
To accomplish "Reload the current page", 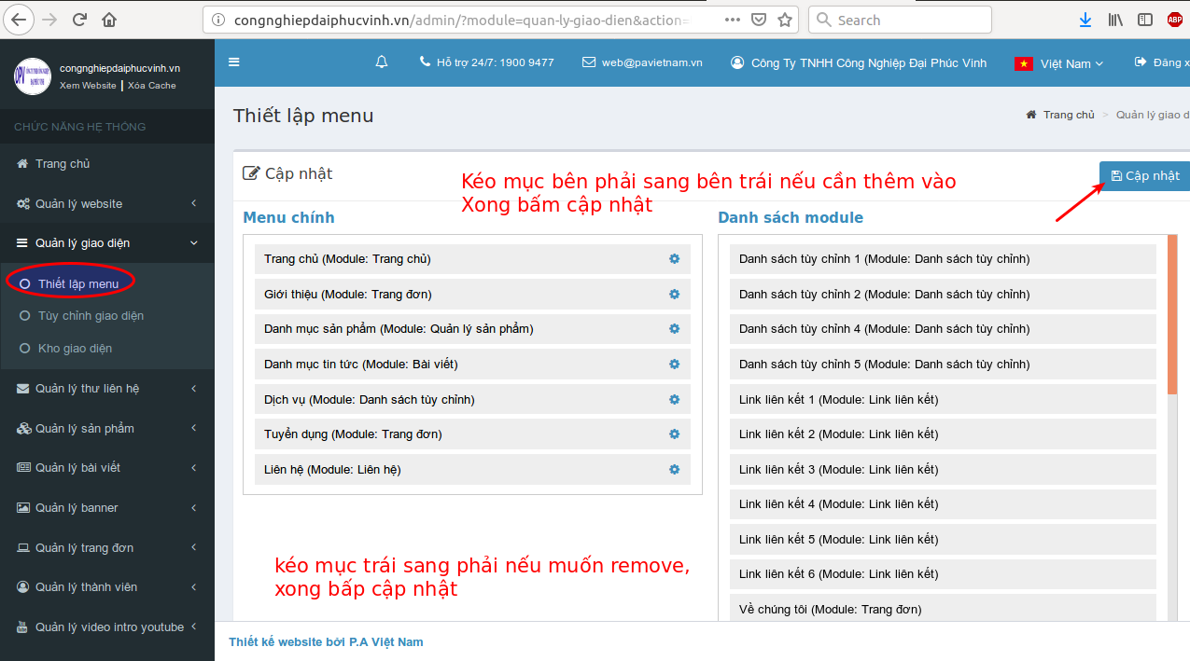I will click(x=79, y=20).
